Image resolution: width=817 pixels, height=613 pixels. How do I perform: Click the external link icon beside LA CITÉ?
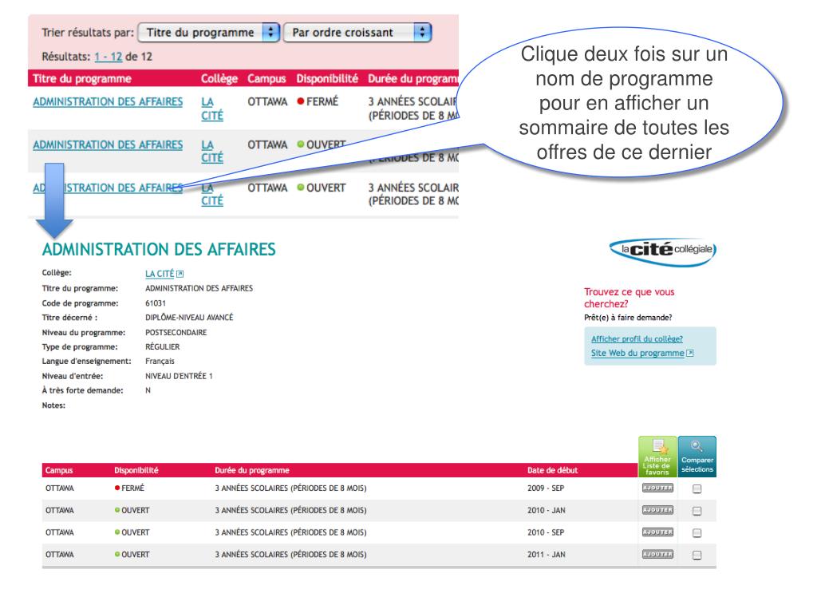pyautogui.click(x=180, y=274)
